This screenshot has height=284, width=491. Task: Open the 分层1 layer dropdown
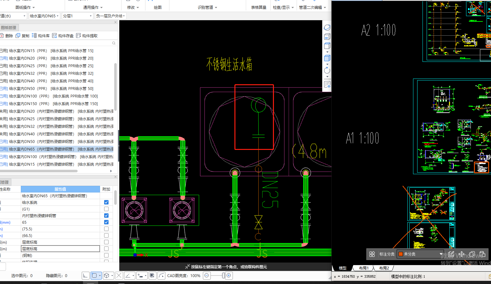coord(77,16)
